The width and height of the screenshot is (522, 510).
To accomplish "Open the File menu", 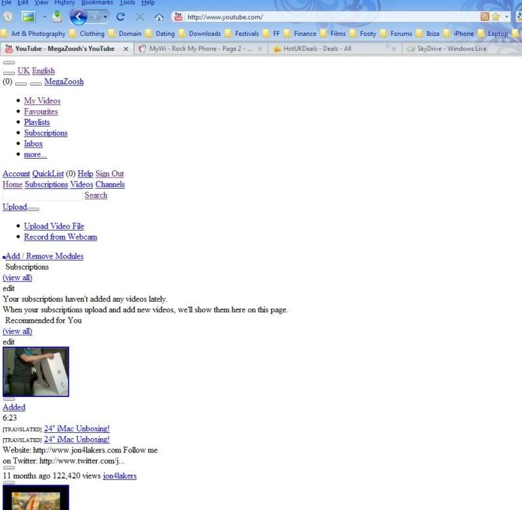I will coord(6,3).
